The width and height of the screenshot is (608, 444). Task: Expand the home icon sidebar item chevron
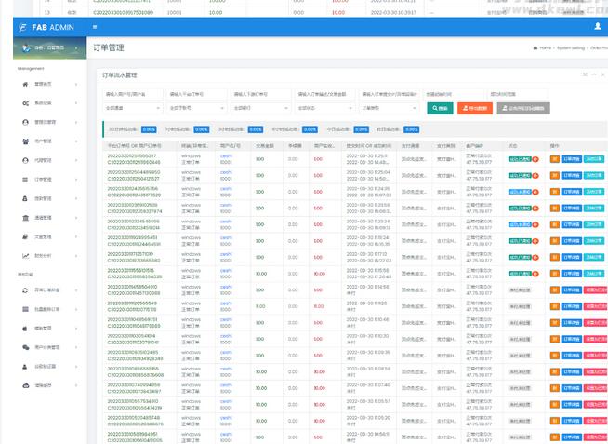[x=76, y=84]
